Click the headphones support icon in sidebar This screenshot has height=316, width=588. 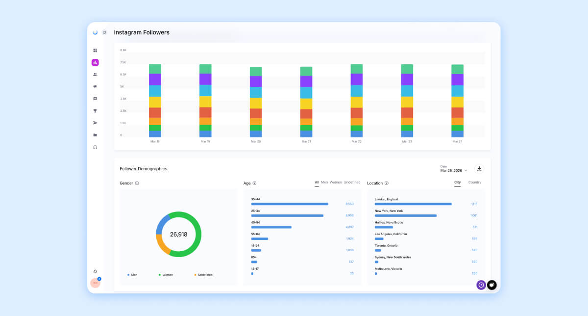tap(95, 147)
